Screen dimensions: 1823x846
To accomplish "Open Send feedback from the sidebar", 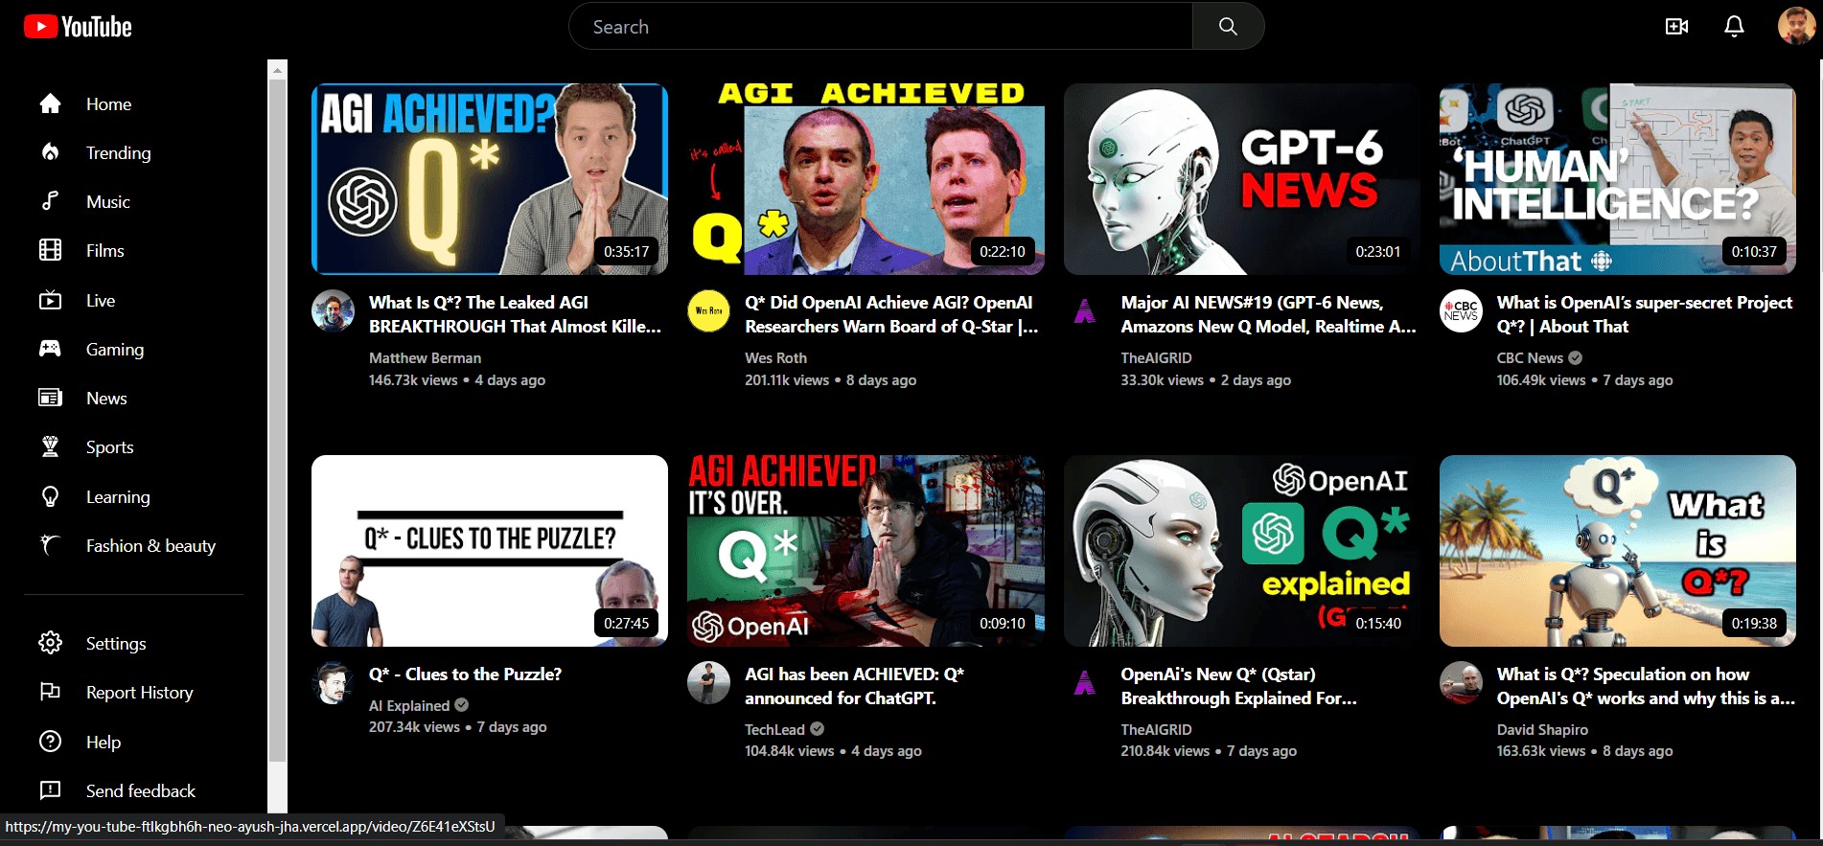I will pyautogui.click(x=141, y=790).
